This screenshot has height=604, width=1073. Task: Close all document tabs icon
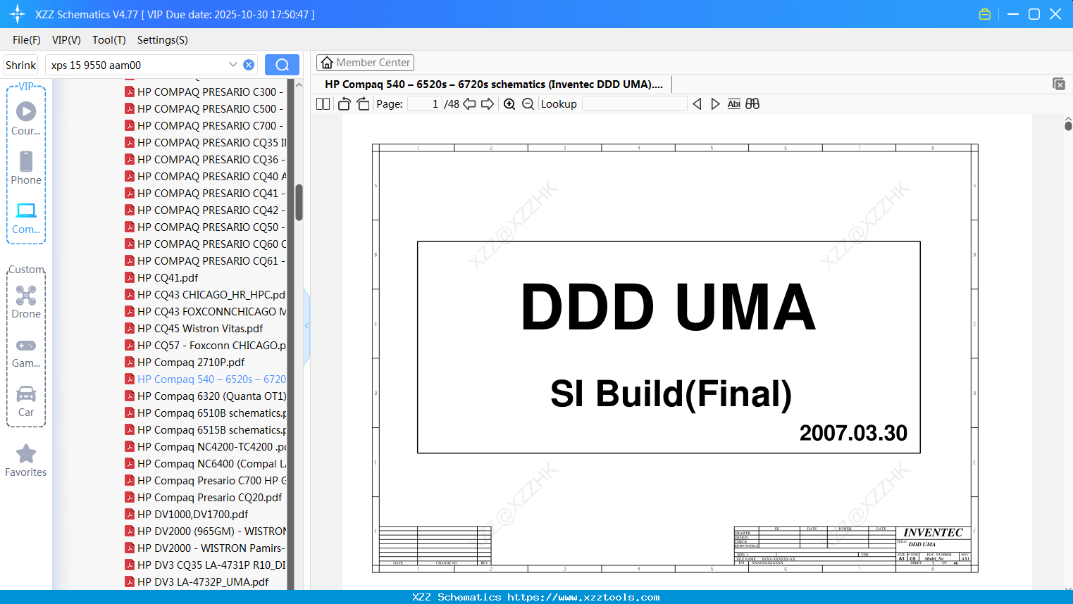[1059, 84]
